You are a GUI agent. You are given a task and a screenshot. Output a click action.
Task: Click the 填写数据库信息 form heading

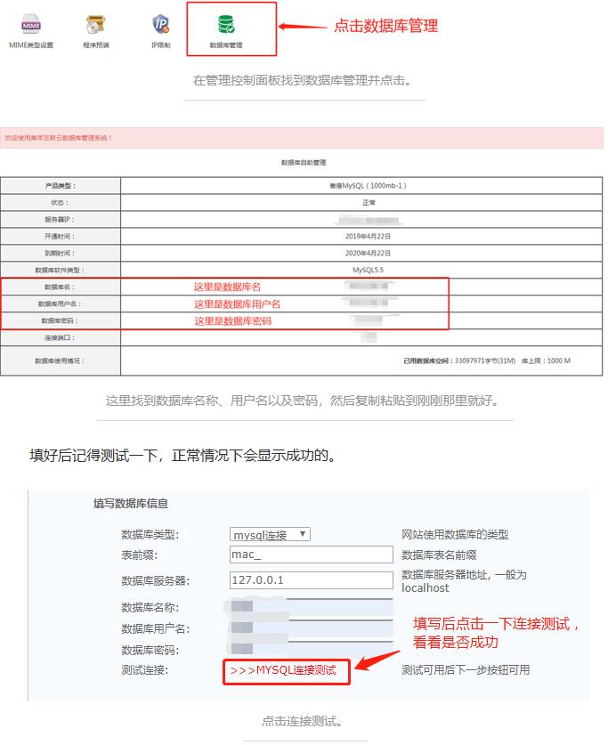point(131,504)
